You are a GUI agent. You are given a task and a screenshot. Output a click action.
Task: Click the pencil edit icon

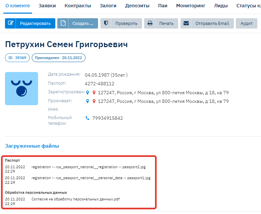point(10,23)
